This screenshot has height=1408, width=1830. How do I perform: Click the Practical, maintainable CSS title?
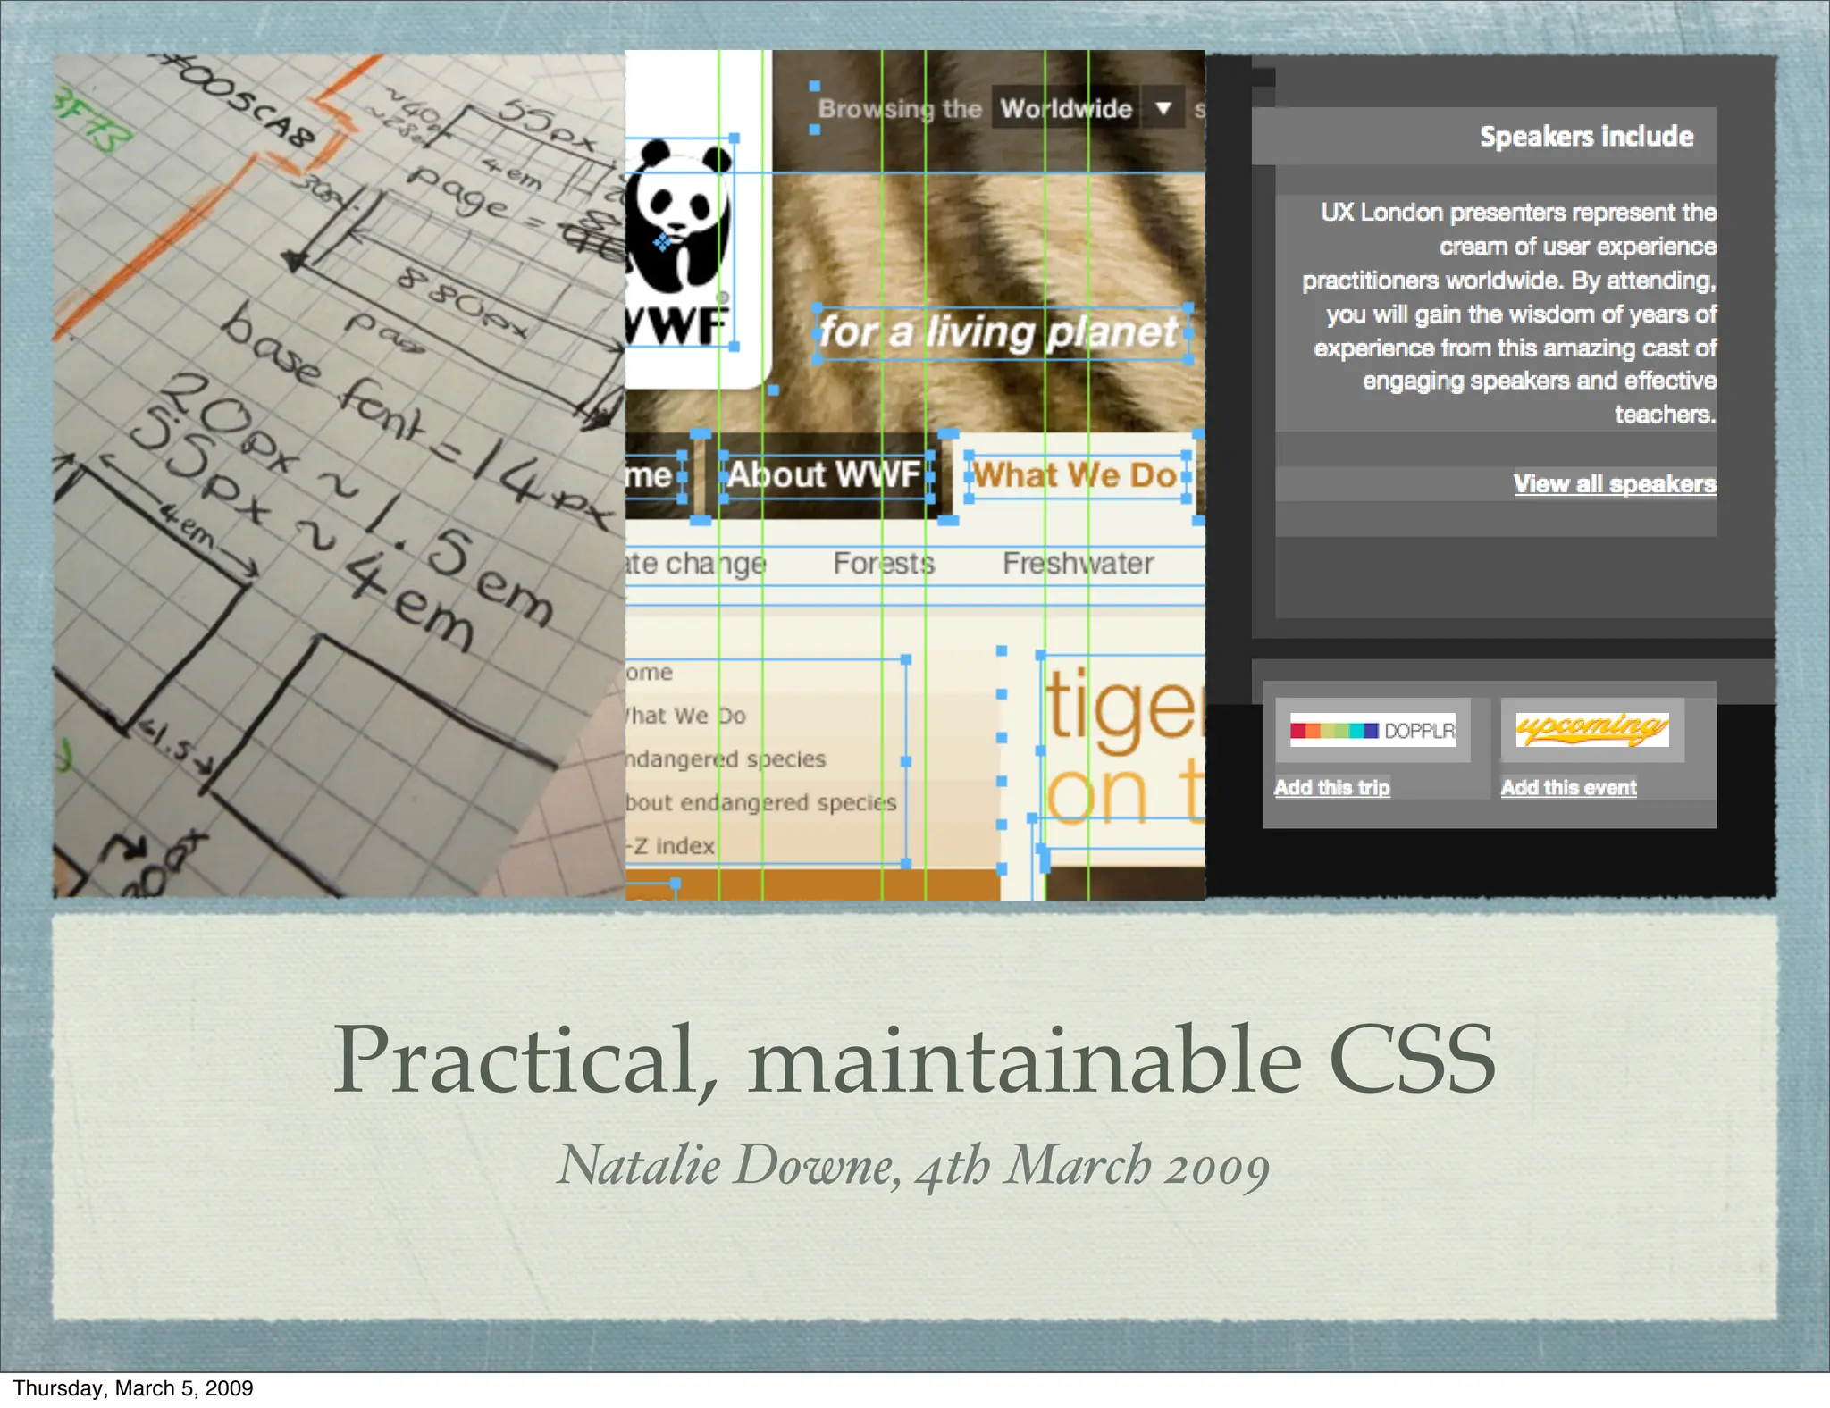click(x=914, y=1059)
